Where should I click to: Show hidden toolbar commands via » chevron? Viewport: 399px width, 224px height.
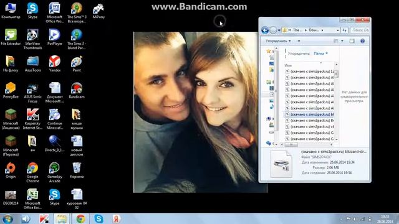tap(299, 41)
